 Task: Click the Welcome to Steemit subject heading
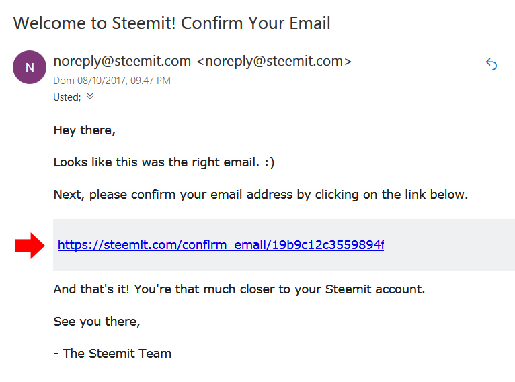[x=171, y=23]
